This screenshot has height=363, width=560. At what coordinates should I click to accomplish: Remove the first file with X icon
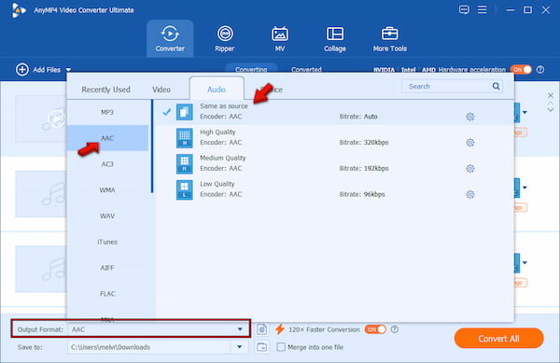pos(551,95)
